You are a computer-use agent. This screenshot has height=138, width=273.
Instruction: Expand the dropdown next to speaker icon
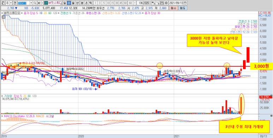pyautogui.click(x=42, y=3)
